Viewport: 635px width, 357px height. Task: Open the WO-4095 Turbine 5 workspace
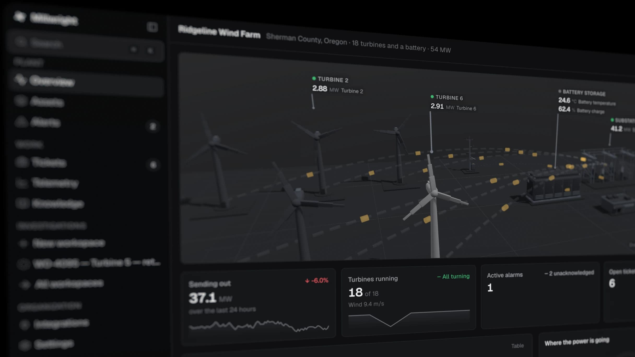click(89, 263)
